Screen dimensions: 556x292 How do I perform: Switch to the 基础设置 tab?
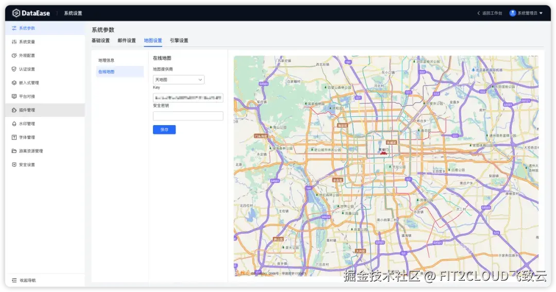pos(101,41)
